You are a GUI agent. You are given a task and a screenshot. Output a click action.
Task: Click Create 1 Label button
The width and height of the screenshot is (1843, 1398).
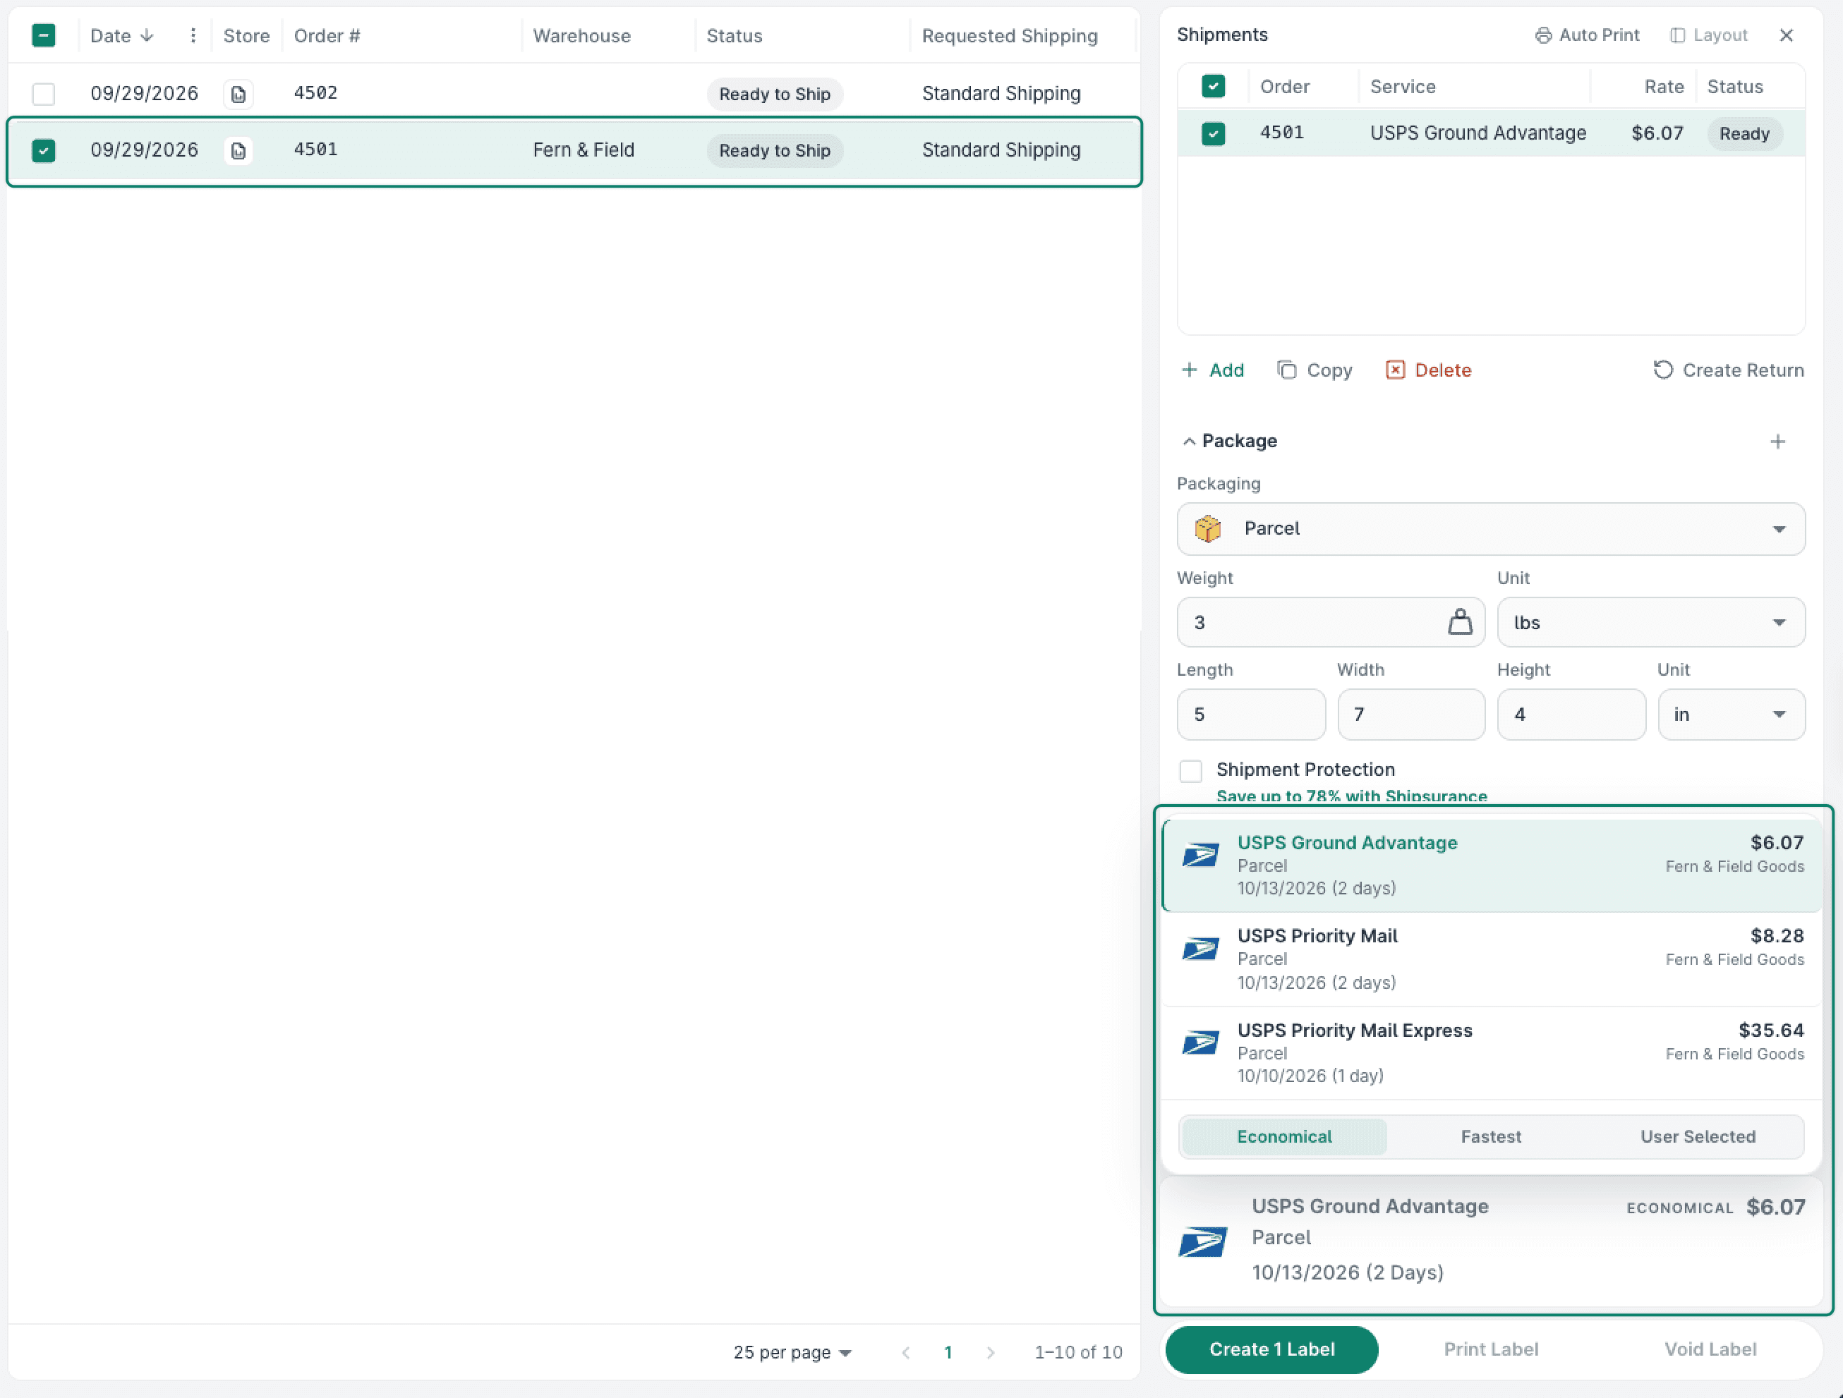(x=1271, y=1349)
